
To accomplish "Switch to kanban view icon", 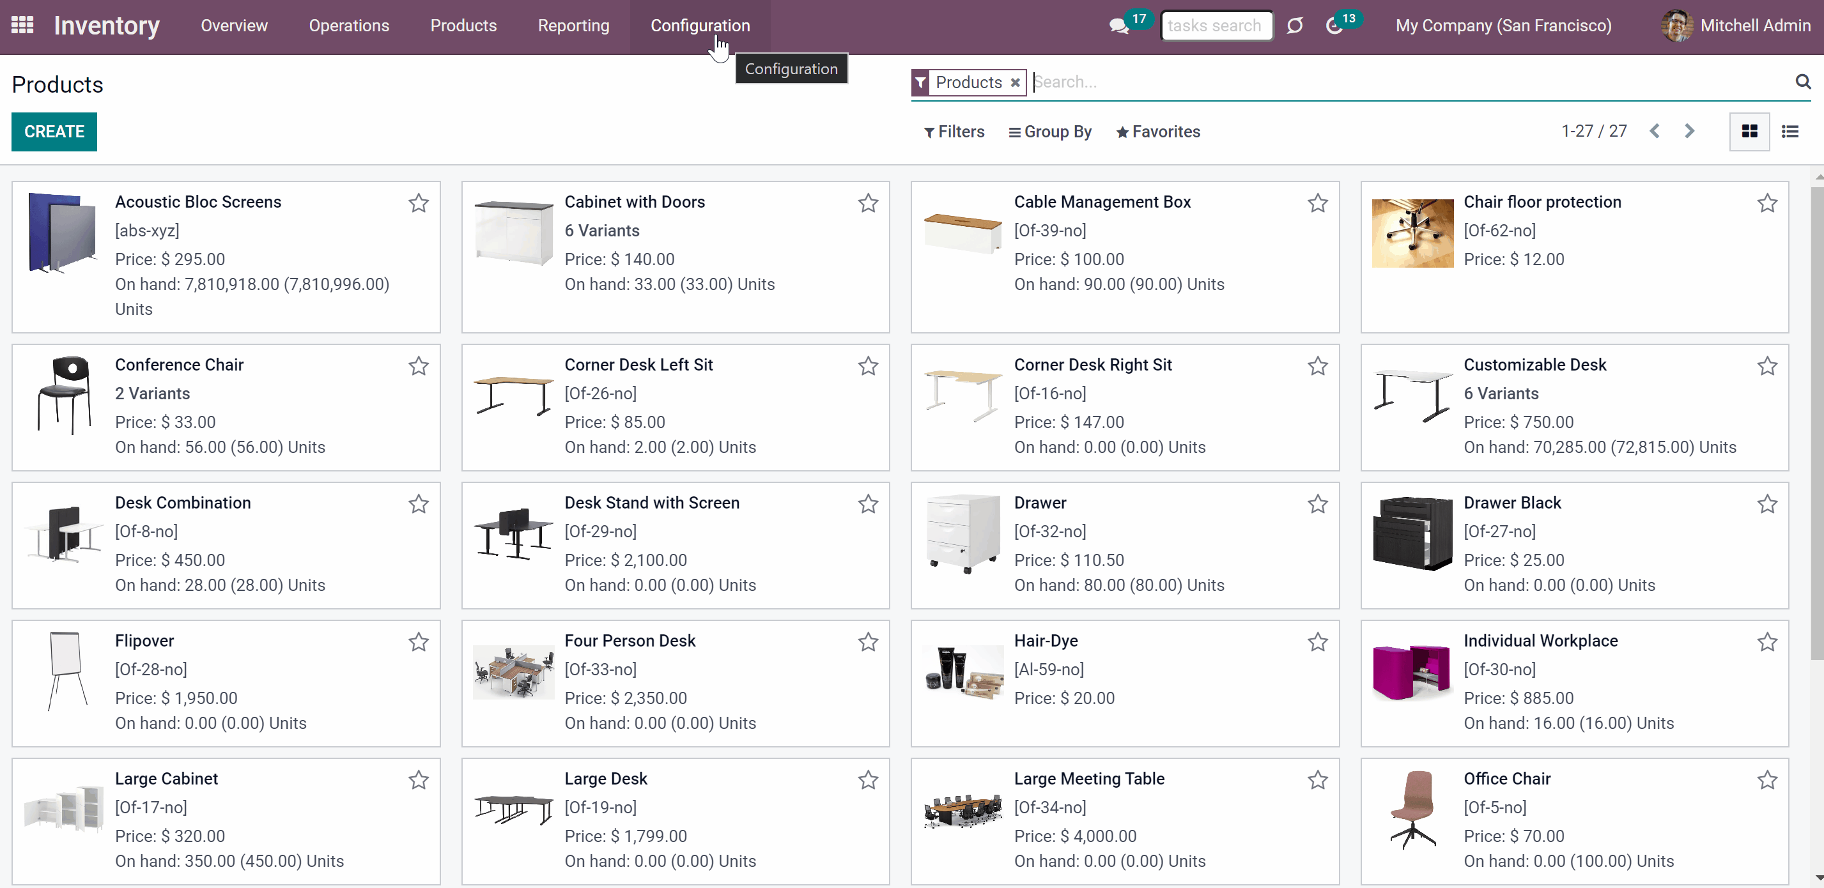I will pyautogui.click(x=1749, y=132).
